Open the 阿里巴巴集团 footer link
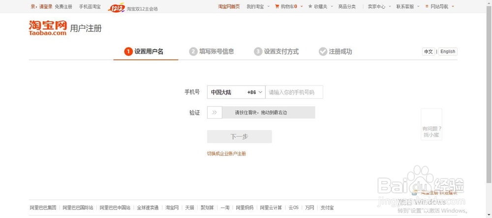 click(43, 208)
